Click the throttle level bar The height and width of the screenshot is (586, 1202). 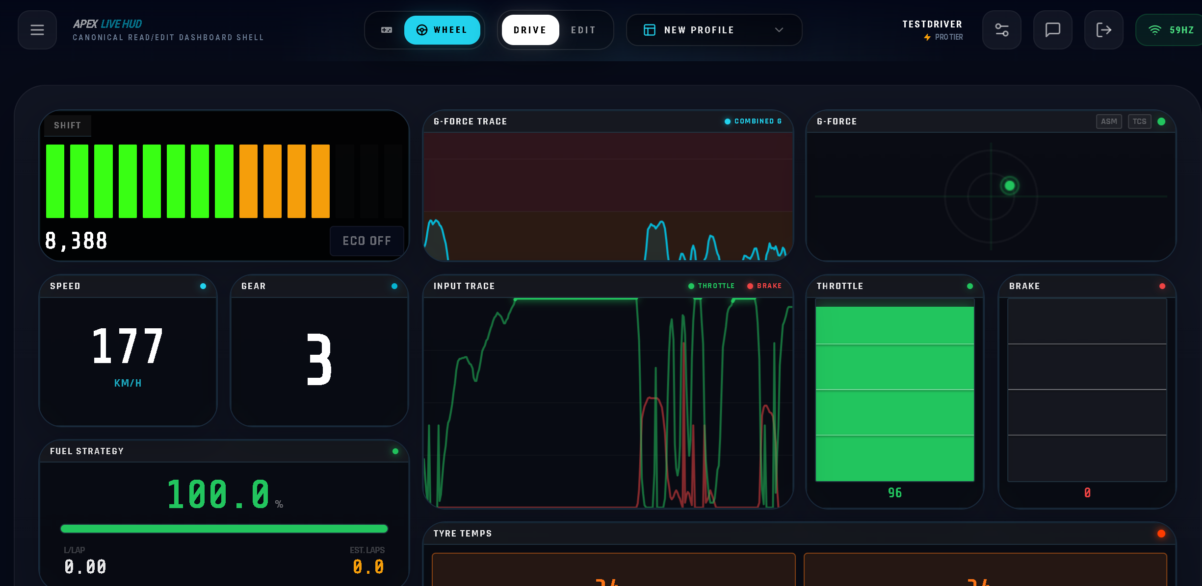click(x=895, y=390)
